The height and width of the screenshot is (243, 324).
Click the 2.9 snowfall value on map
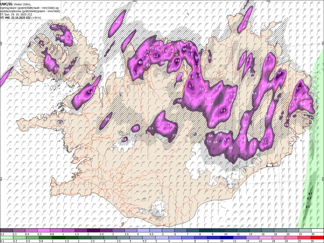pyautogui.click(x=177, y=60)
